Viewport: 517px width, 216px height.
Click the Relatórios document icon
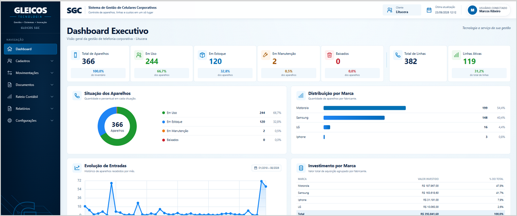point(10,108)
